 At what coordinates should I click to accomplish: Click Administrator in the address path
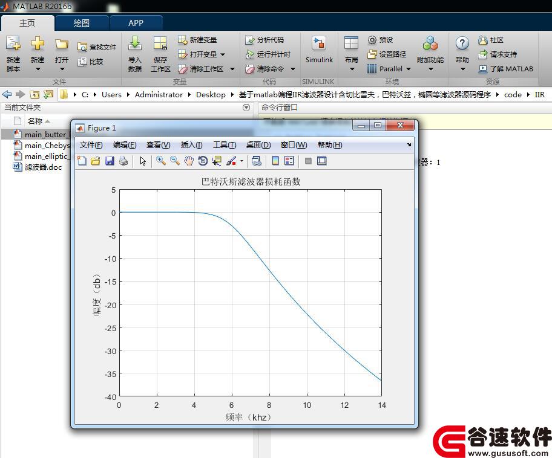tap(159, 94)
